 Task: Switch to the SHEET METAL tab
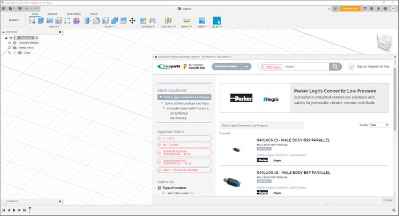pyautogui.click(x=74, y=14)
